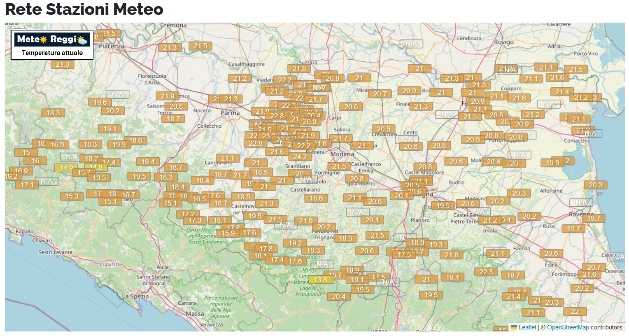Image resolution: width=629 pixels, height=336 pixels.
Task: Select the 22.8 station marker
Action: 277,116
